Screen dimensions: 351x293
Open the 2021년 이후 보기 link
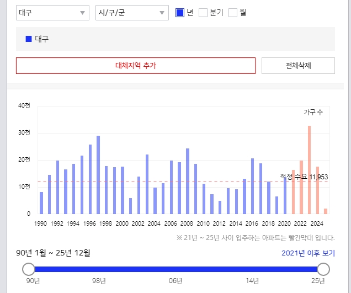click(308, 253)
